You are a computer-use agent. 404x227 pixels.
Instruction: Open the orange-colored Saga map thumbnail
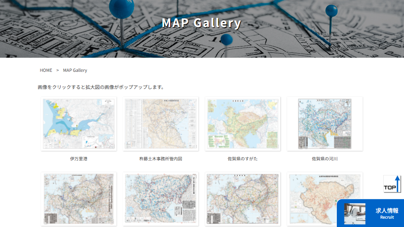coord(324,199)
